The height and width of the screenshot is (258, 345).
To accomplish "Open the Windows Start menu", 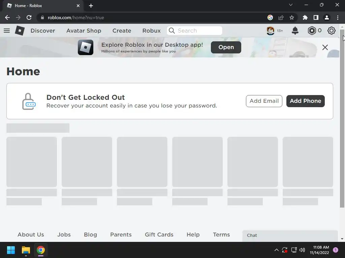I will click(11, 250).
